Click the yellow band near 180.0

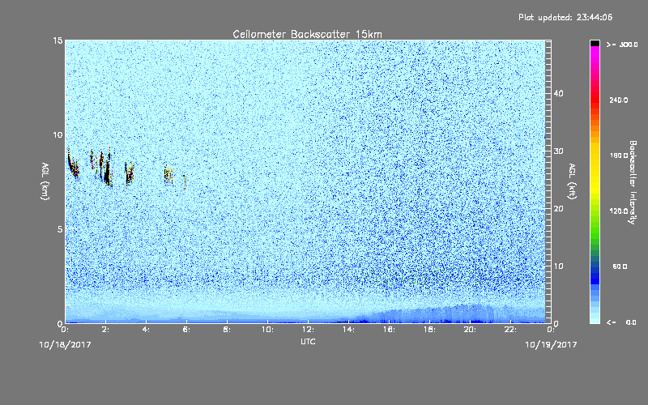tap(595, 156)
